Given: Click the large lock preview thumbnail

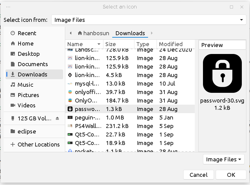Looking at the screenshot, I should tap(222, 73).
